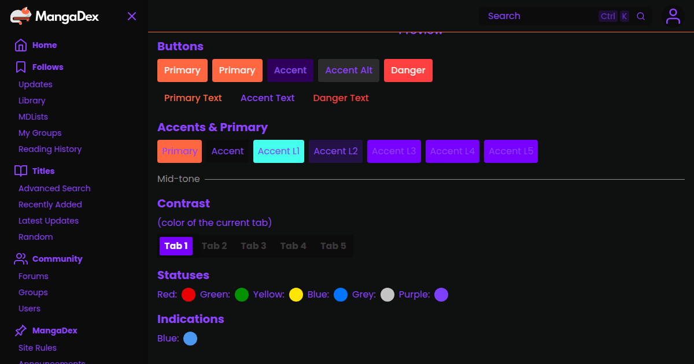Open Forums in the sidebar
Viewport: 694px width, 364px height.
pos(34,276)
